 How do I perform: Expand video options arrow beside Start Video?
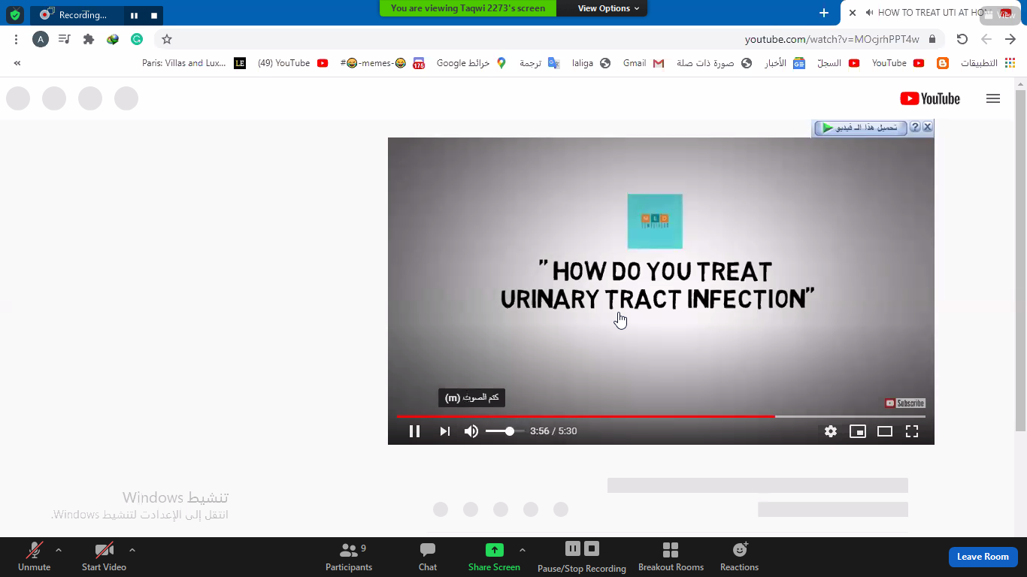tap(132, 550)
